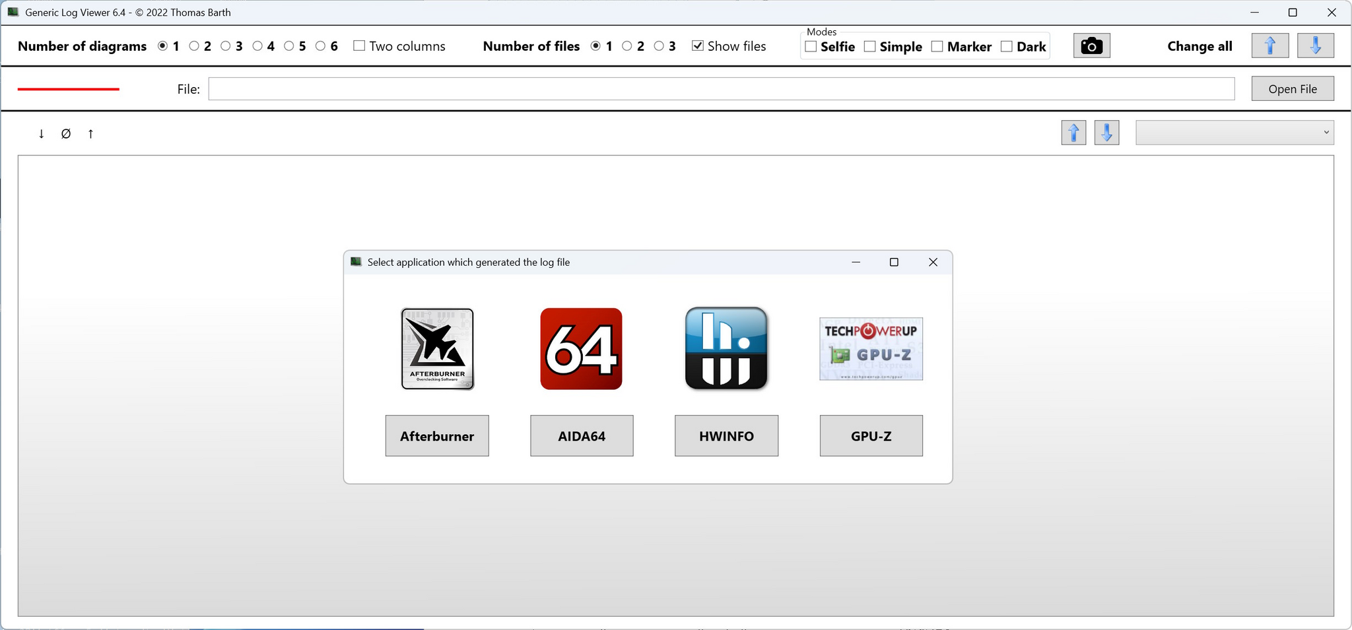Image resolution: width=1352 pixels, height=630 pixels.
Task: Click the 'Change all' label
Action: pyautogui.click(x=1200, y=46)
